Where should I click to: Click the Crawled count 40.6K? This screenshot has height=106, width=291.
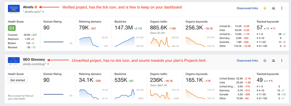[x=27, y=35]
